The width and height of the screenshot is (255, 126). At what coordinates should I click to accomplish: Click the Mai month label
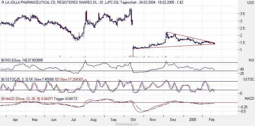coord(34,120)
